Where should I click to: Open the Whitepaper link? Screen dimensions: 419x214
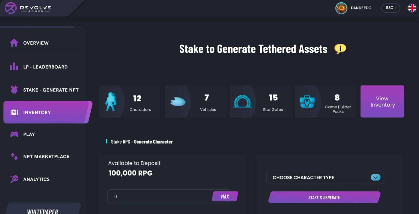pos(43,212)
